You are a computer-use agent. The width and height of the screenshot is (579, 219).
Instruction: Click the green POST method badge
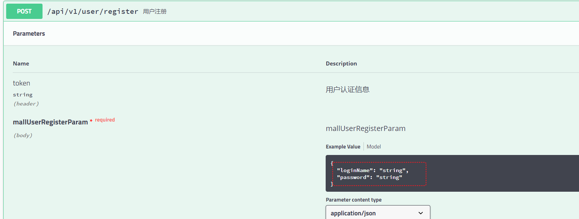click(24, 11)
